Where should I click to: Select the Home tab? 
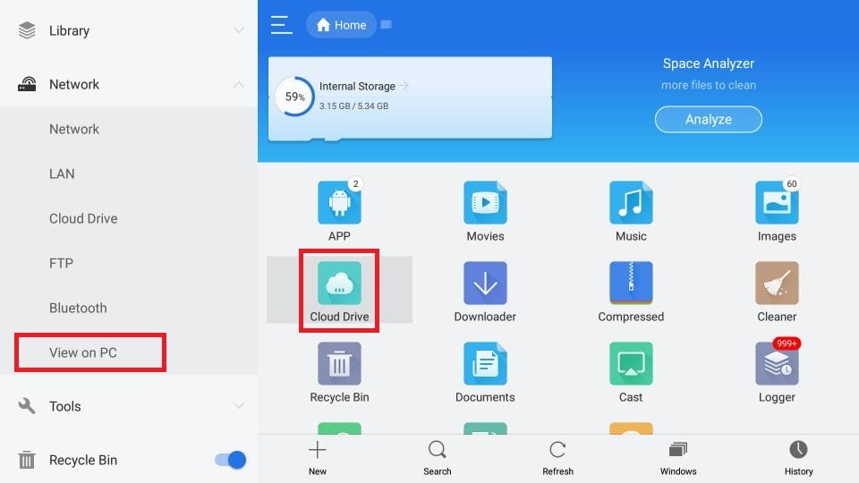[341, 25]
